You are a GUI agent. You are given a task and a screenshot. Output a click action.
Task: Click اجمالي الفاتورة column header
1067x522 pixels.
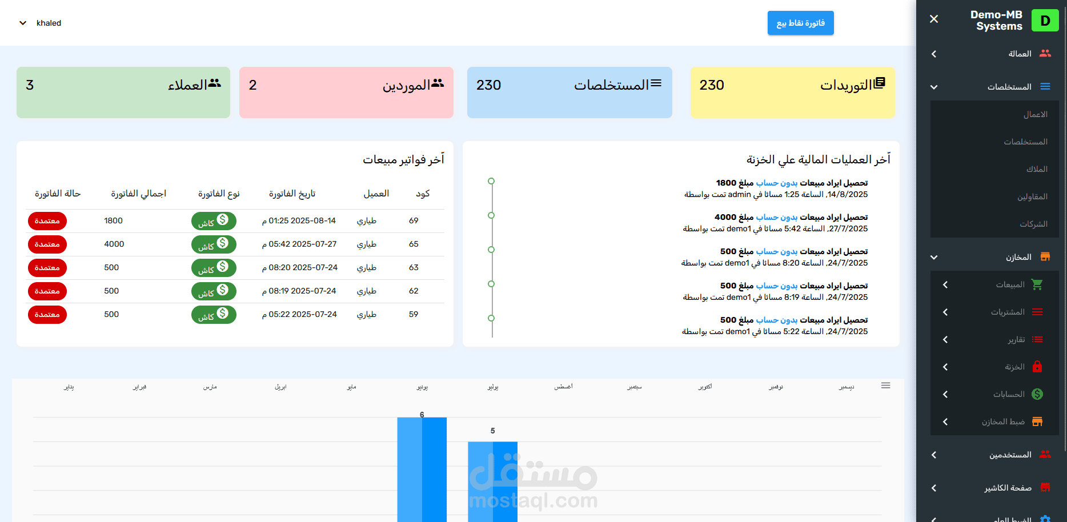click(x=139, y=194)
